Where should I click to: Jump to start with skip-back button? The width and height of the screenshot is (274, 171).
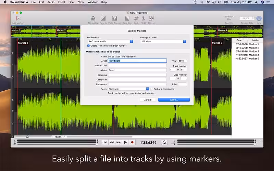[x=105, y=142]
